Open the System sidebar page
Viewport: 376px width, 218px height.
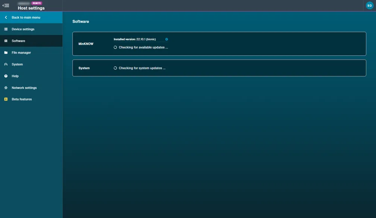(31, 65)
